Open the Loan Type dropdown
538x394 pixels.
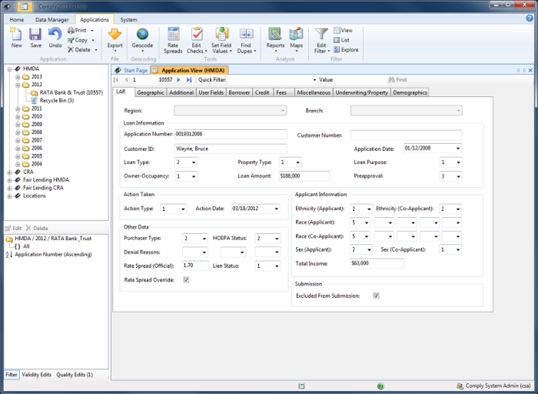click(x=194, y=162)
